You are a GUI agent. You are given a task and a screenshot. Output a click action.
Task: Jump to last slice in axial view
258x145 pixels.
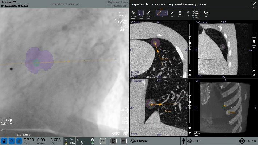(190, 75)
